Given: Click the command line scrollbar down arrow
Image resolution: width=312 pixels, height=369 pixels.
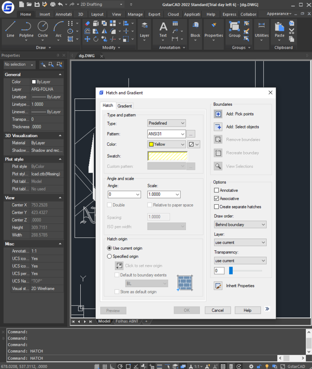Looking at the screenshot, I should coord(309,351).
